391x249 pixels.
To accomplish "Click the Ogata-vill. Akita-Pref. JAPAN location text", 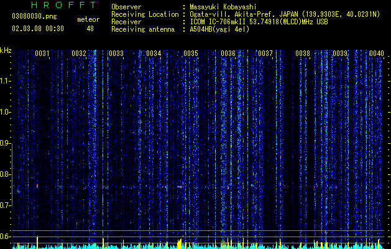I will tap(244, 14).
